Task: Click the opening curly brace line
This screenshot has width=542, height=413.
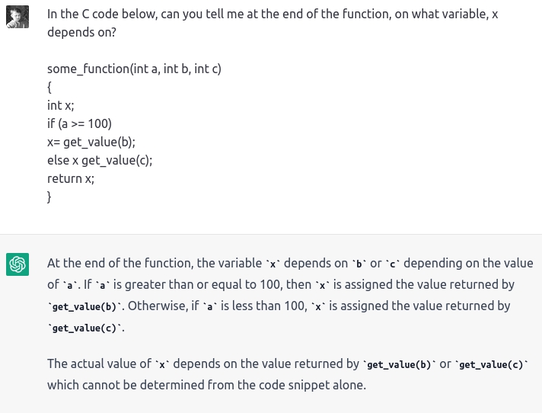Action: [x=49, y=87]
